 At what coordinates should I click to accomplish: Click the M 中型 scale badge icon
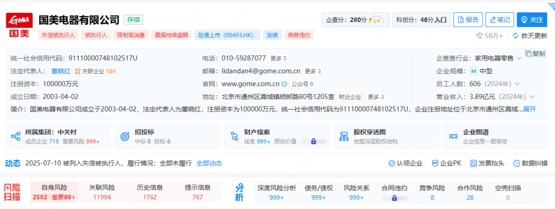click(x=473, y=71)
